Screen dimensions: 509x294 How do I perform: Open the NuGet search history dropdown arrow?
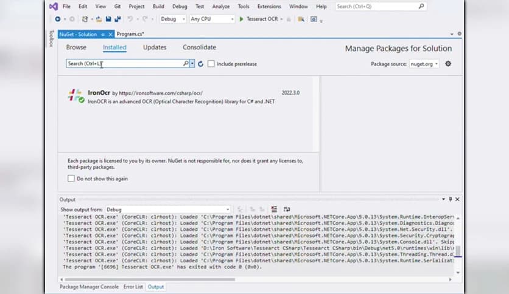pyautogui.click(x=192, y=63)
